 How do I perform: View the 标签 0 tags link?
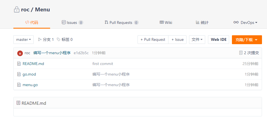(65, 39)
